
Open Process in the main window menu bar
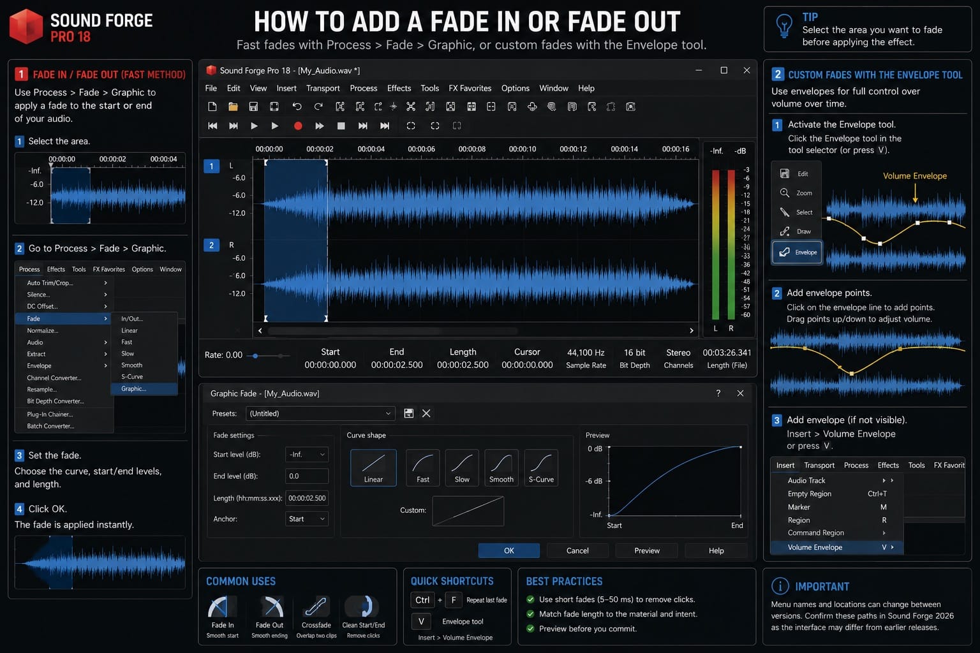pos(364,88)
